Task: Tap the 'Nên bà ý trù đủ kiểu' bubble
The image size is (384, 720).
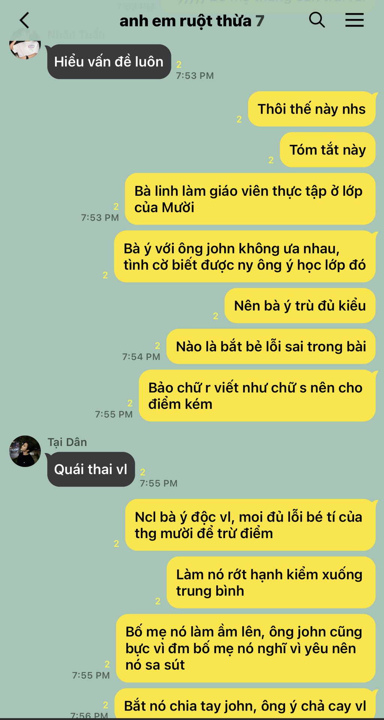Action: (x=300, y=306)
